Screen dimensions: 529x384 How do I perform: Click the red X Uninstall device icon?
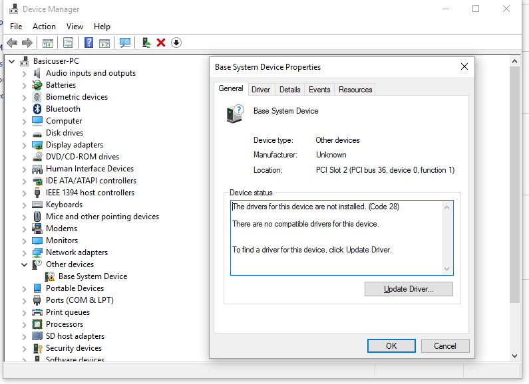(161, 43)
